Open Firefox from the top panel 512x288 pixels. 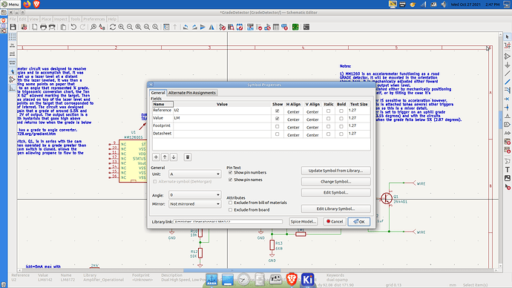tap(27, 4)
